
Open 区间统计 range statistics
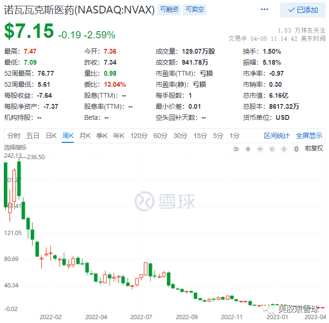point(276,136)
